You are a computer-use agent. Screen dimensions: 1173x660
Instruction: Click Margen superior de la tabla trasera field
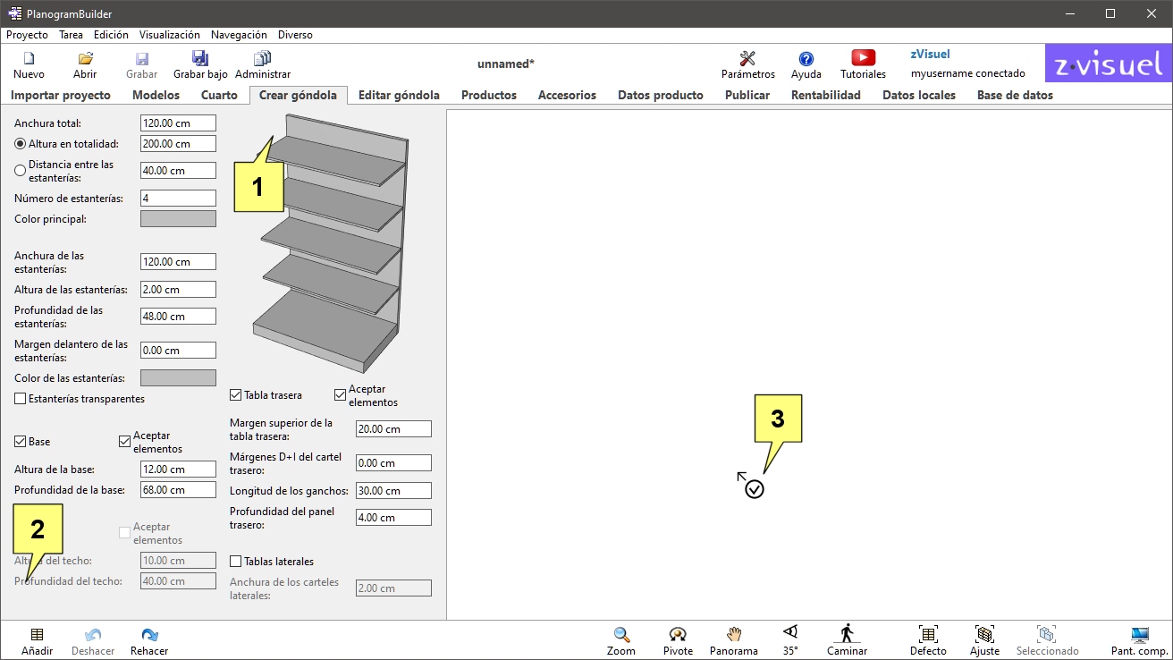393,429
